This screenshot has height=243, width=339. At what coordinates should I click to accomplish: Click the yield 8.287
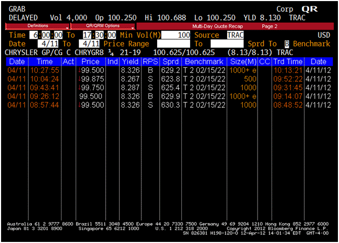coord(130,88)
